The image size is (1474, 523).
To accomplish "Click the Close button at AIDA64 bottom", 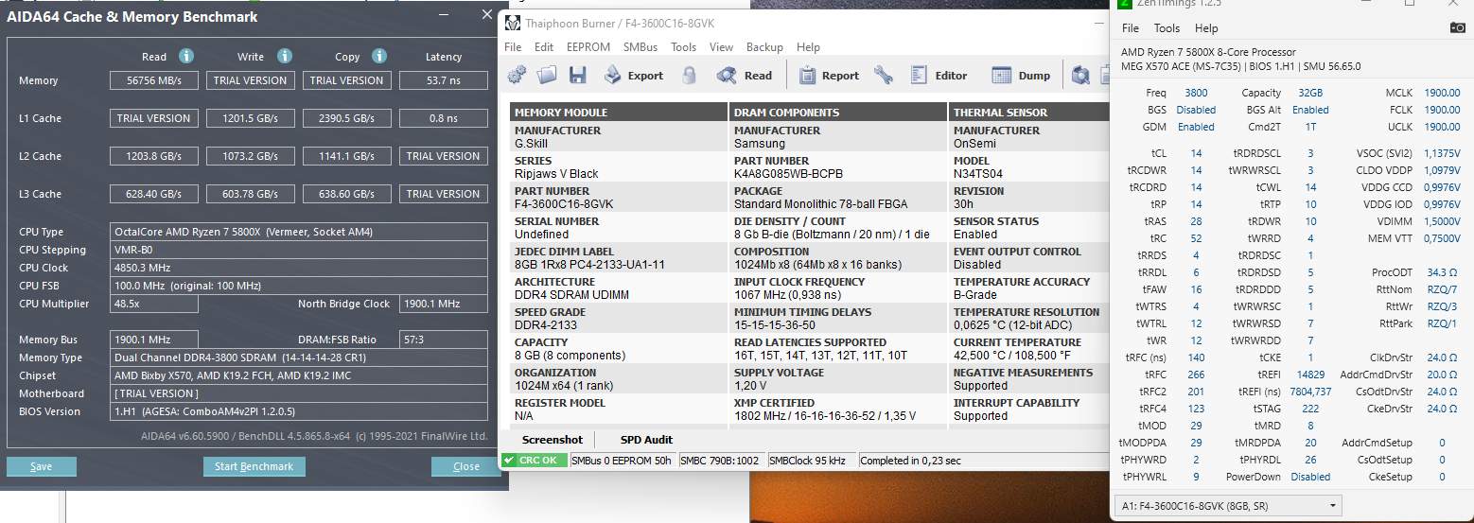I will 466,466.
